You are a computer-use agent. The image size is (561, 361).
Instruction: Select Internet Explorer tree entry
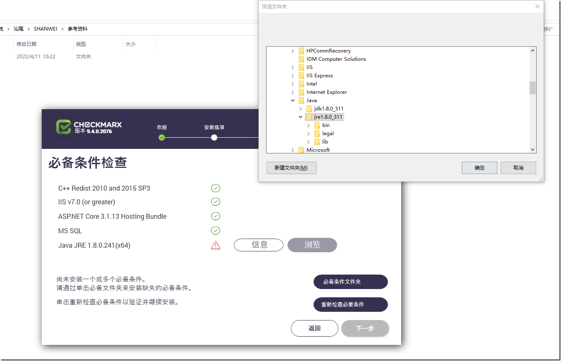[327, 92]
